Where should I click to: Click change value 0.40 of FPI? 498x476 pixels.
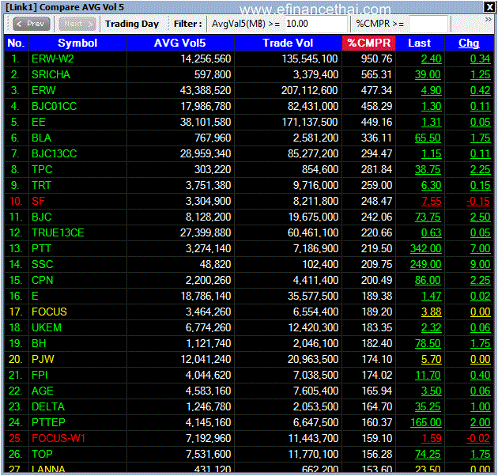pos(481,376)
